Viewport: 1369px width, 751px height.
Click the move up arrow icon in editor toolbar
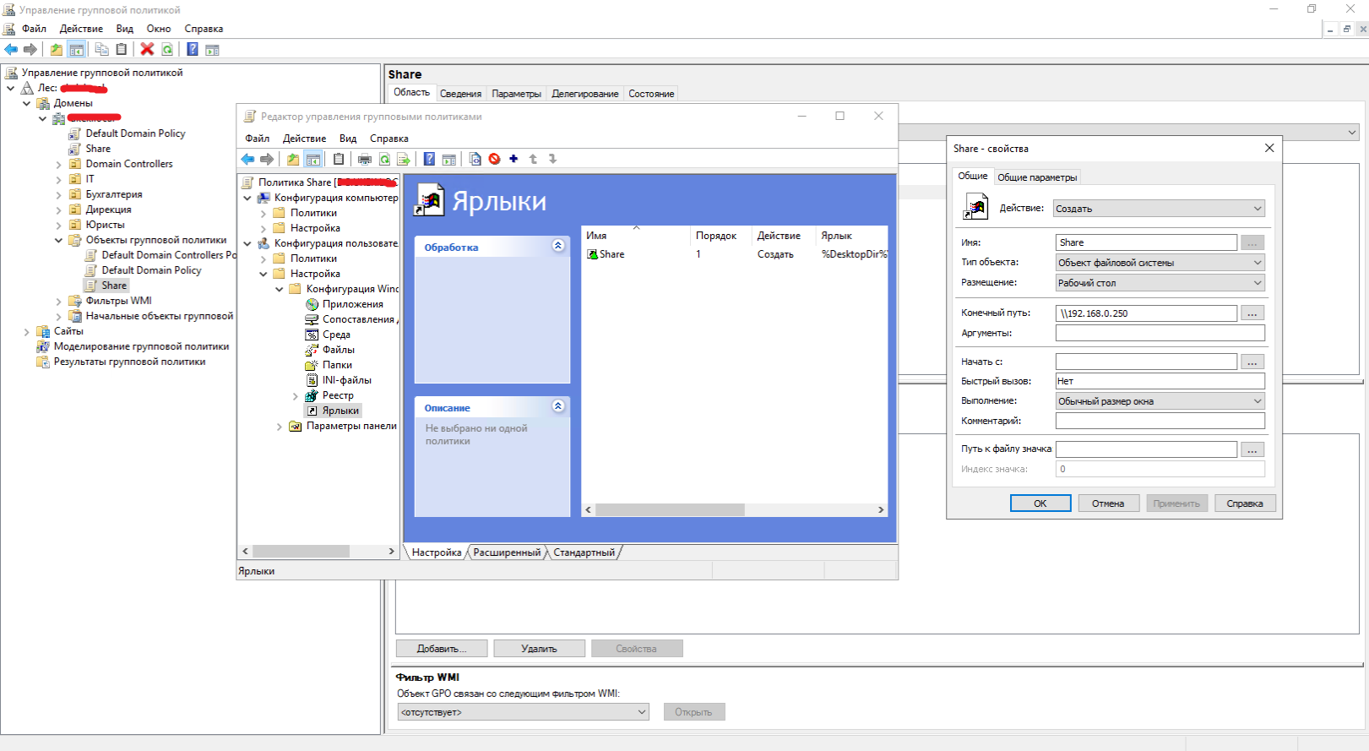(533, 159)
